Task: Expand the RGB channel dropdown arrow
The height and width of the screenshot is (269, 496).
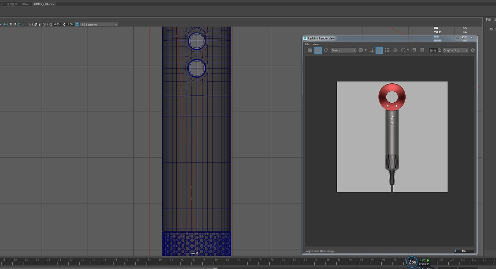Action: 365,50
